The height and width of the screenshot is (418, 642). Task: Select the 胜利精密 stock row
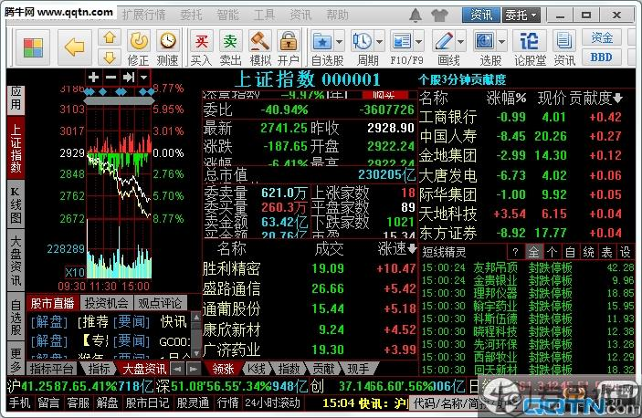click(310, 268)
